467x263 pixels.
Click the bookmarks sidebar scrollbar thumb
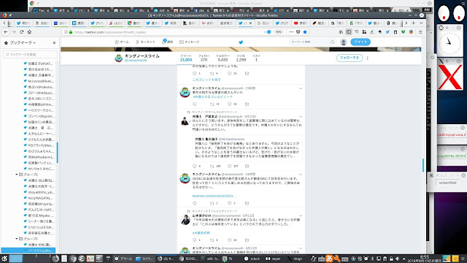tap(57, 153)
